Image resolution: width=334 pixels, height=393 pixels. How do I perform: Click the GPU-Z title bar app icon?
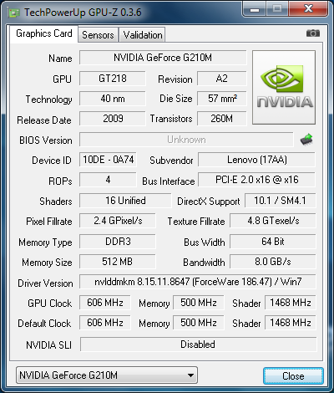tap(14, 13)
